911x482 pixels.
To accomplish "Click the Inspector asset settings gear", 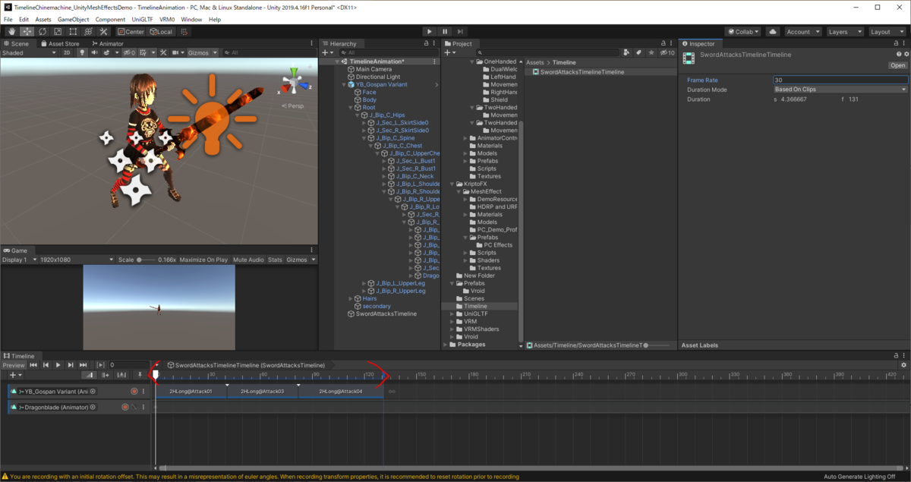I will coord(906,55).
